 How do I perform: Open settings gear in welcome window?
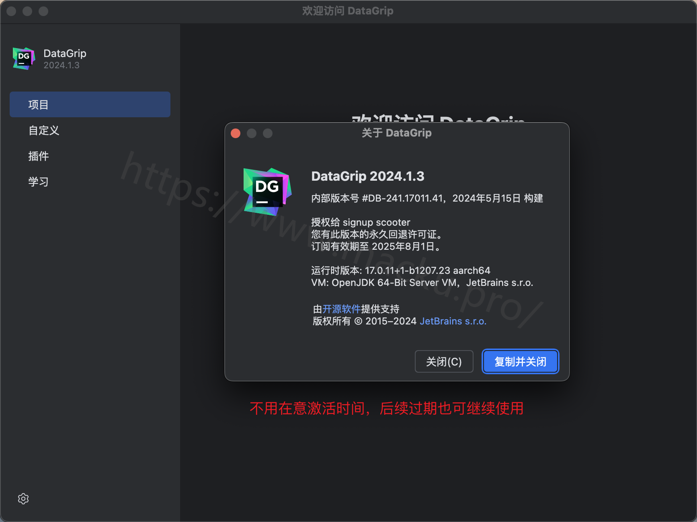[x=23, y=499]
